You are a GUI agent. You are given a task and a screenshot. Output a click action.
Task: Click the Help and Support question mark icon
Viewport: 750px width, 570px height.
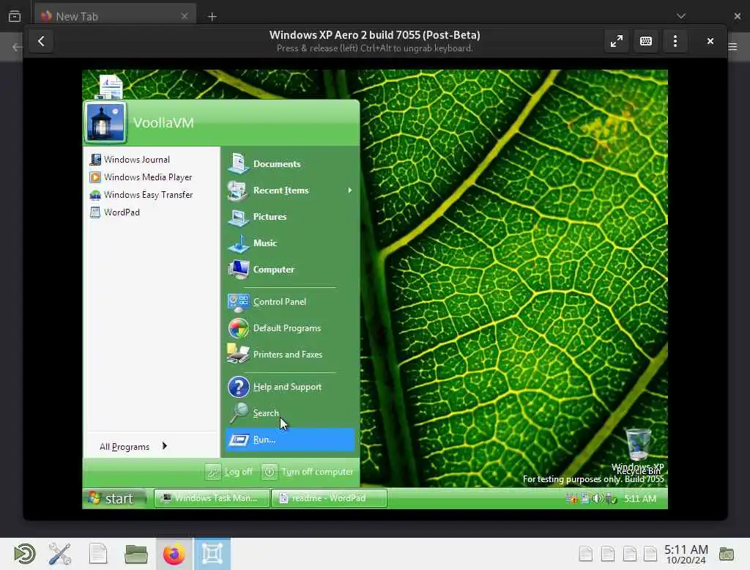[x=238, y=387]
